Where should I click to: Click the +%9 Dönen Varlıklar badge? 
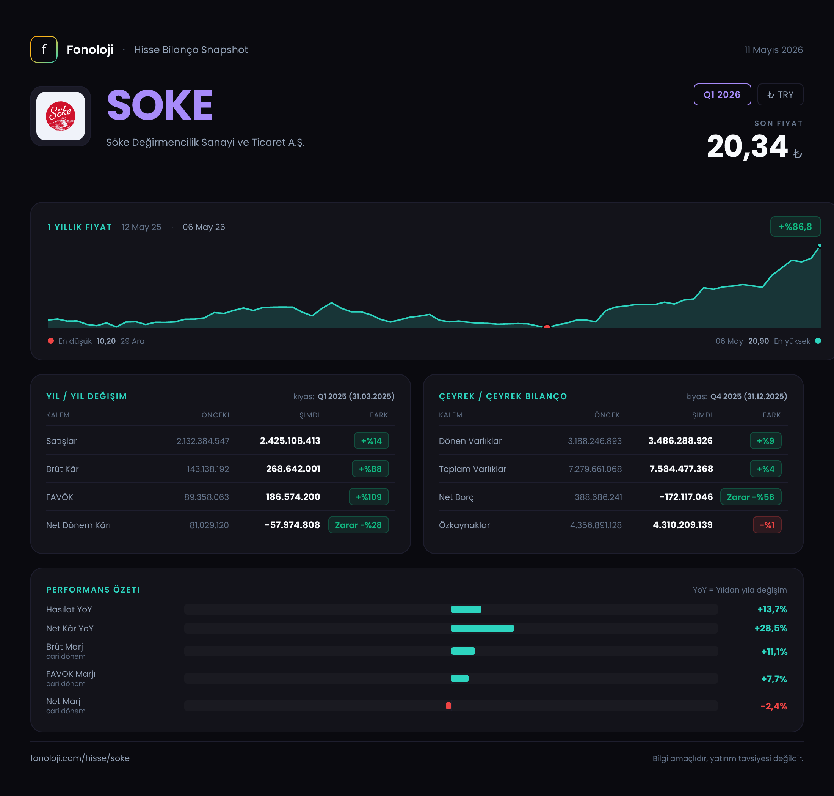click(x=765, y=440)
